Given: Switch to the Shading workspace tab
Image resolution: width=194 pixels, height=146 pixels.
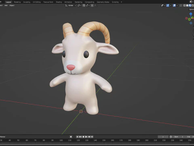Looking at the screenshot, I should pos(59,2).
